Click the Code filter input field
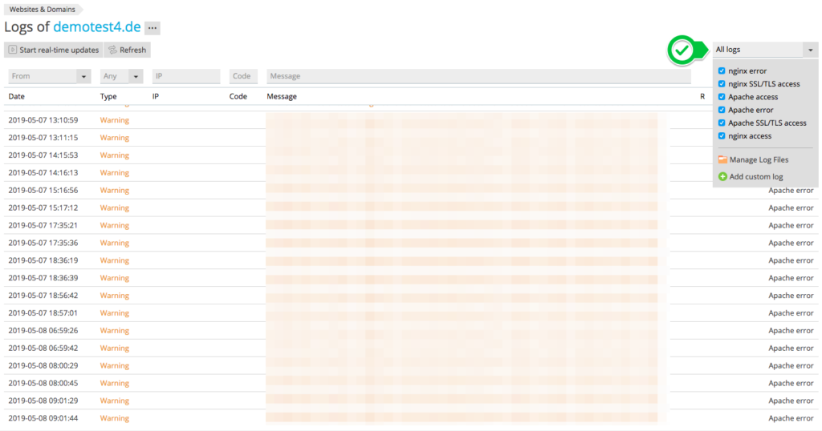The width and height of the screenshot is (822, 431). point(243,76)
